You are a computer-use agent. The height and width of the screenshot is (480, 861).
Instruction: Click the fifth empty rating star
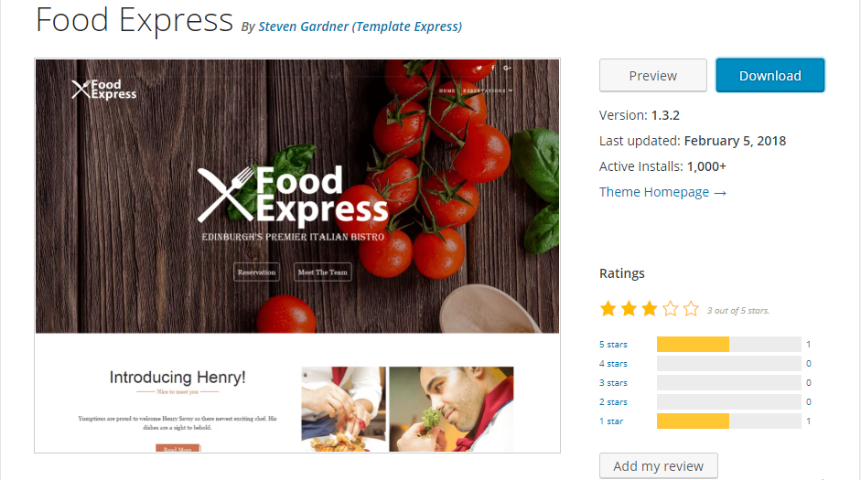tap(691, 309)
